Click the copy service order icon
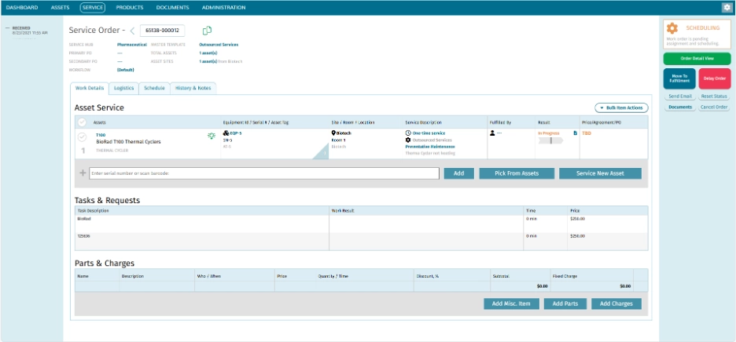This screenshot has height=342, width=736. pos(207,31)
